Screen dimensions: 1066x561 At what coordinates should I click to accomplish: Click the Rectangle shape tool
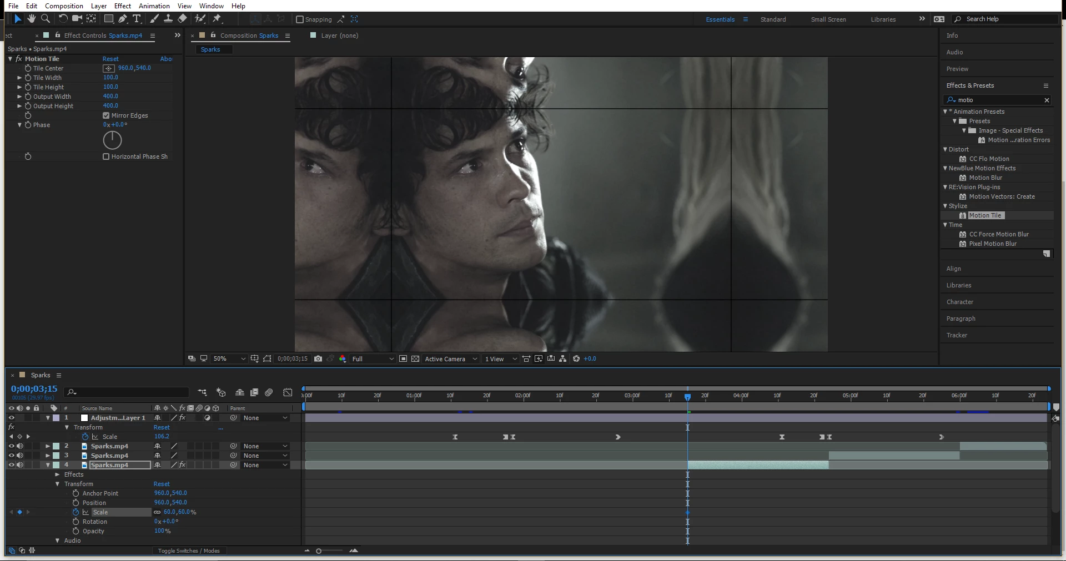[109, 19]
